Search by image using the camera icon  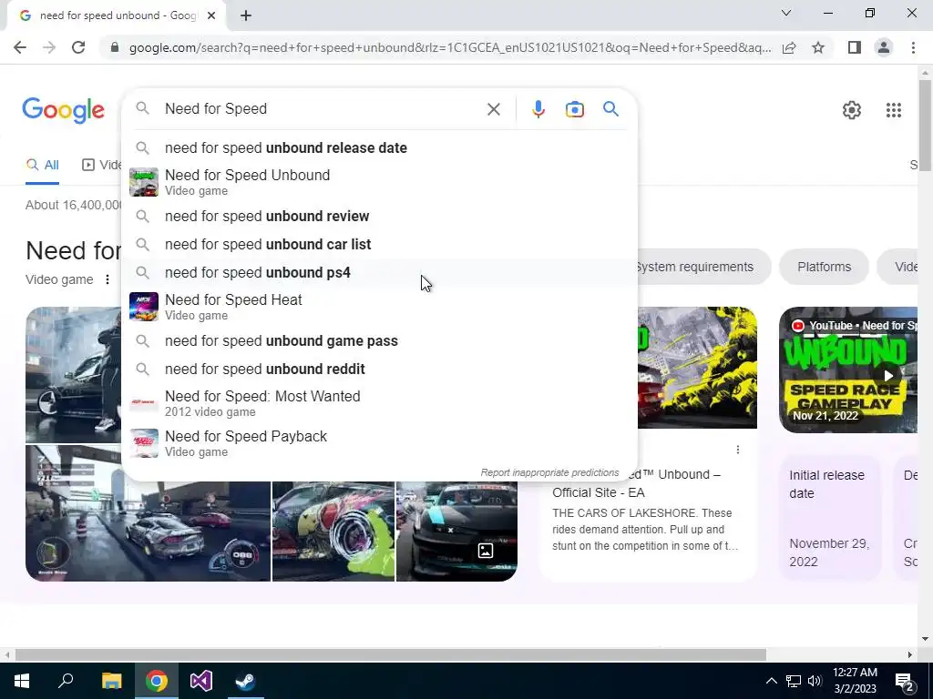[574, 109]
